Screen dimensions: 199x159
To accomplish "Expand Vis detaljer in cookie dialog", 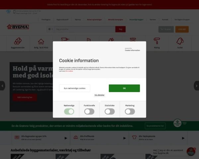I will click(99, 95).
